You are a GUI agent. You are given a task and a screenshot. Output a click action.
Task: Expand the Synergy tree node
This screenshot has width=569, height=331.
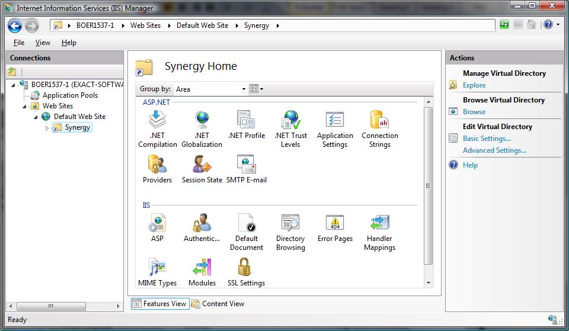pyautogui.click(x=47, y=128)
